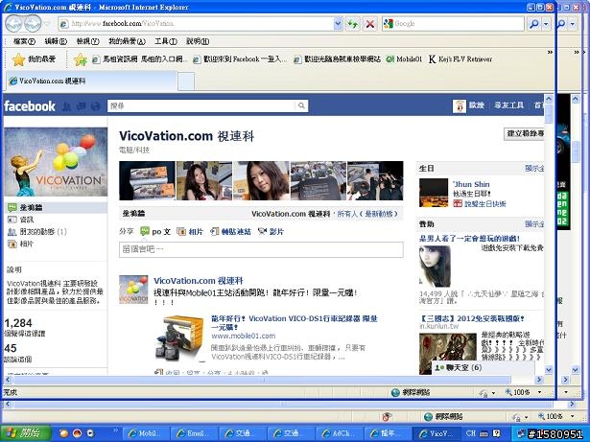This screenshot has width=590, height=442.
Task: Open the search provider dropdown arrow
Action: tap(546, 24)
